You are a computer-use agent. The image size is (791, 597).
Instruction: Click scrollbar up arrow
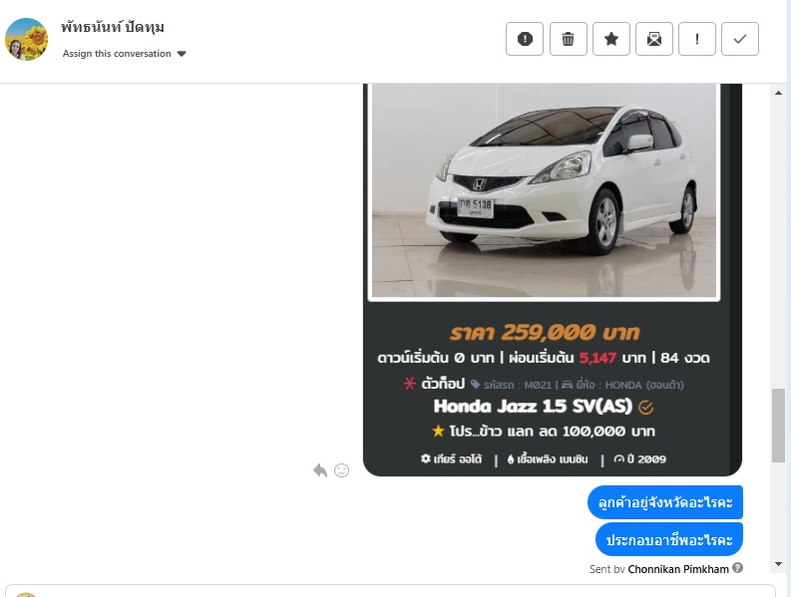click(x=778, y=93)
